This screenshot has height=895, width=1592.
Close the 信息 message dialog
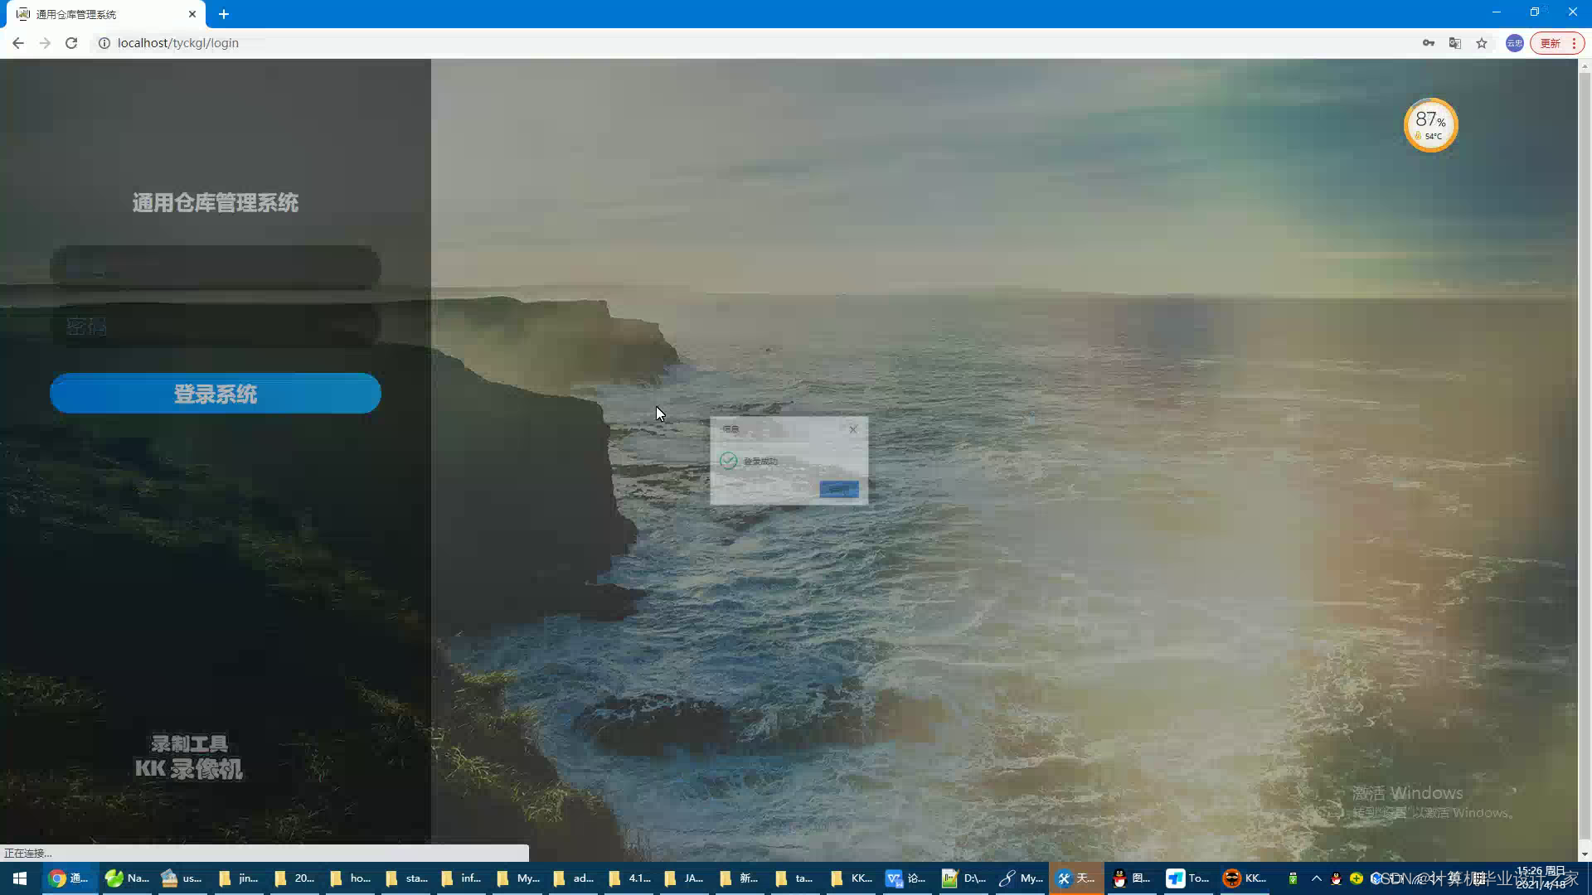coord(852,429)
